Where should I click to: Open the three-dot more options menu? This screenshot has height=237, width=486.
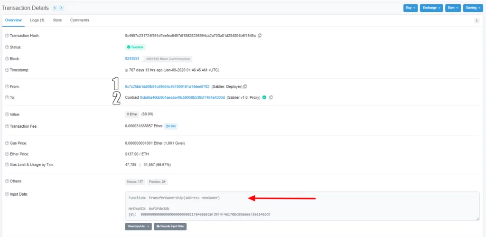[x=477, y=20]
